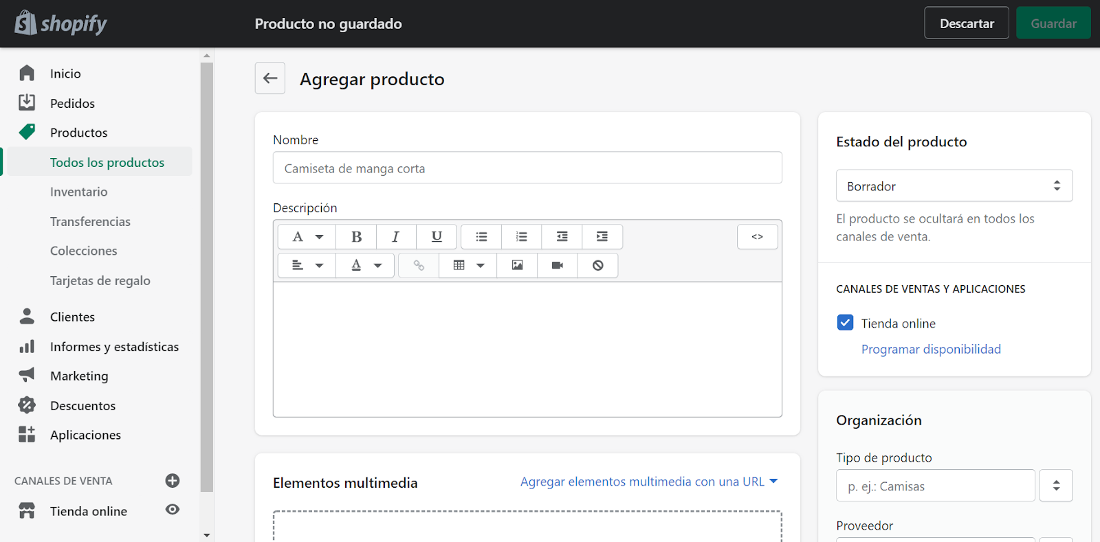
Task: View online store via eye icon
Action: [173, 509]
